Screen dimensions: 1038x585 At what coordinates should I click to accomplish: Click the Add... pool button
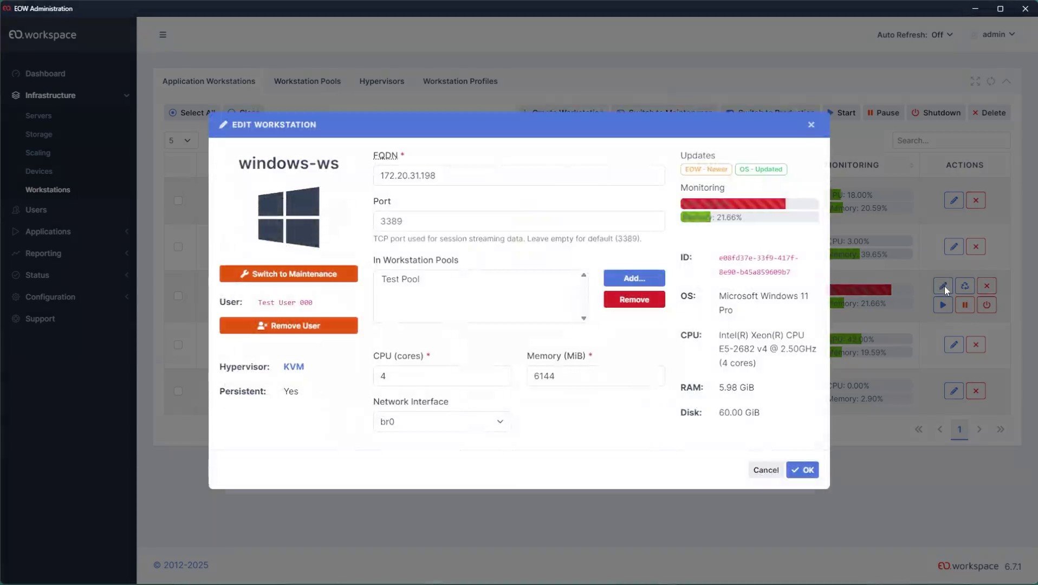pyautogui.click(x=634, y=278)
